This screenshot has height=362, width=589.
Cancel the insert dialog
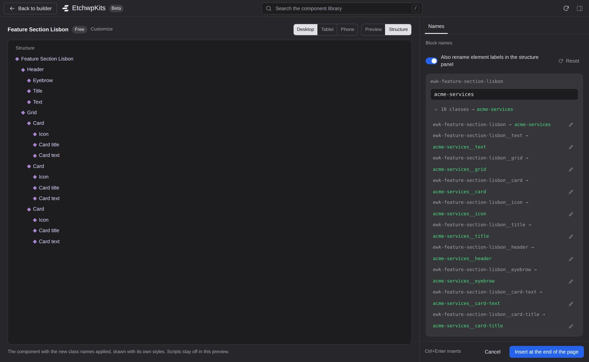(x=493, y=352)
